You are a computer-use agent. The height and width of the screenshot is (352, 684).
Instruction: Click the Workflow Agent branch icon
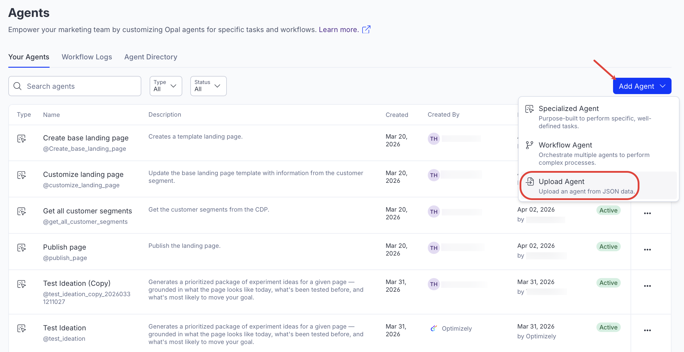pyautogui.click(x=529, y=145)
